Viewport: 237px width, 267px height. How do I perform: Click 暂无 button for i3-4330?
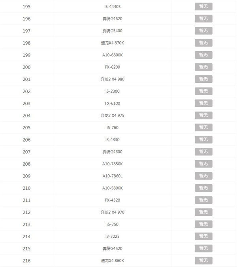coord(203,140)
